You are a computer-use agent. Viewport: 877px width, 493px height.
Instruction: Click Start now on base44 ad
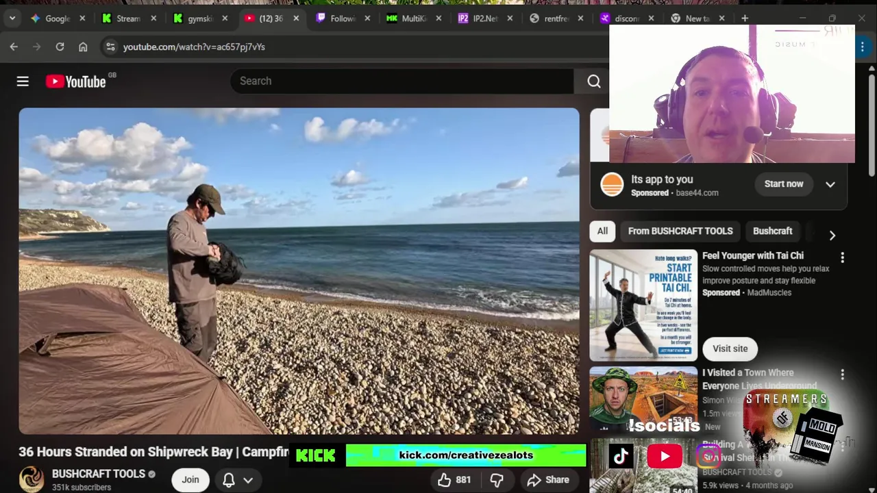[x=784, y=184]
